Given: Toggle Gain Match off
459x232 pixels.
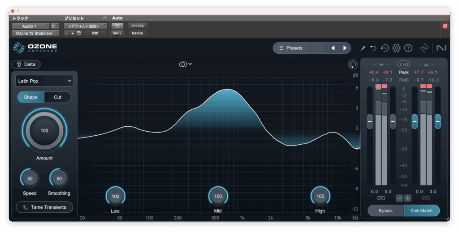Looking at the screenshot, I should [x=421, y=211].
